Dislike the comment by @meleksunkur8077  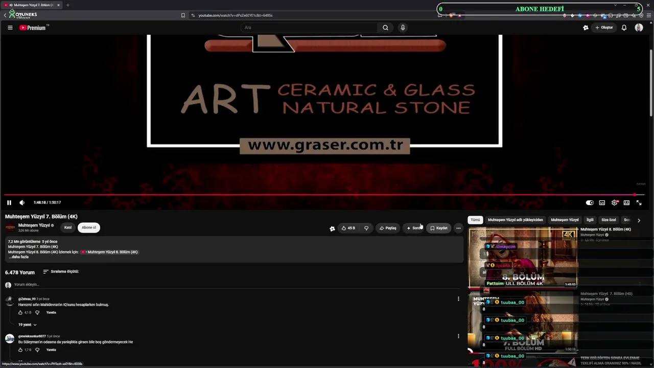click(x=37, y=350)
